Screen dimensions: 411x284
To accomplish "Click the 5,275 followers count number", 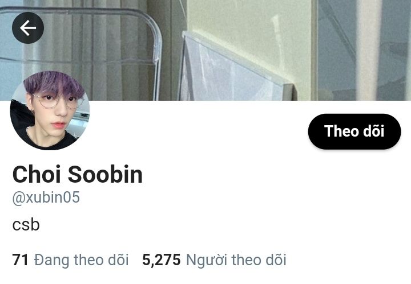I will tap(162, 260).
